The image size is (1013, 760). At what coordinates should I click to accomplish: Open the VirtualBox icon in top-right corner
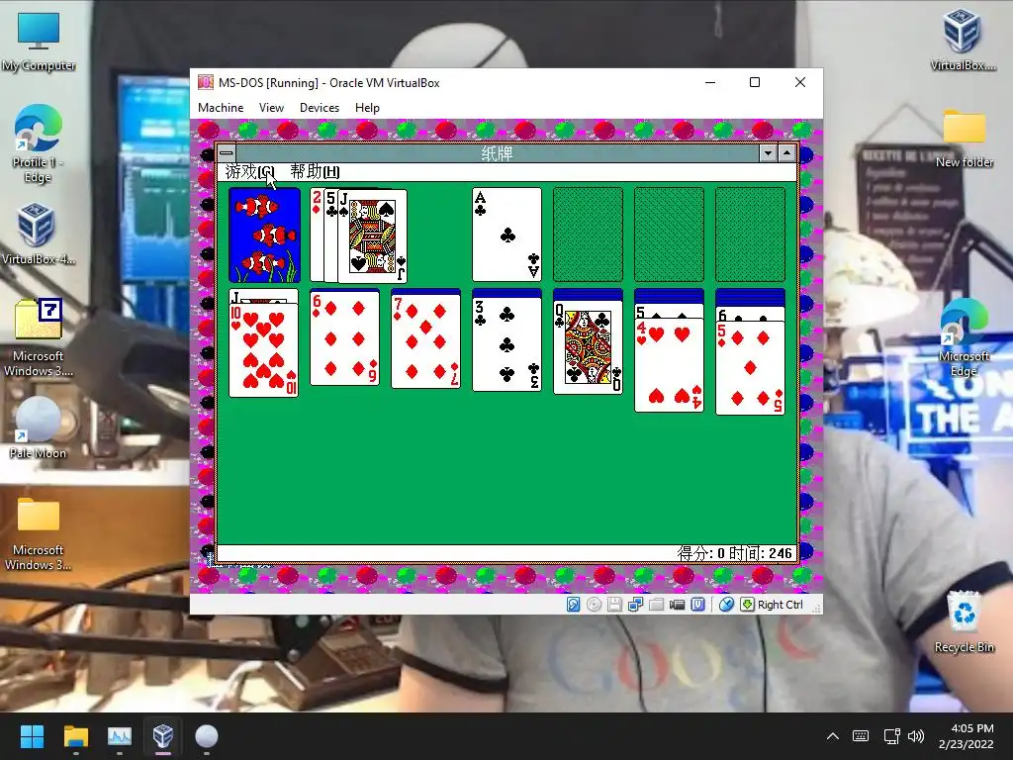pos(963,40)
